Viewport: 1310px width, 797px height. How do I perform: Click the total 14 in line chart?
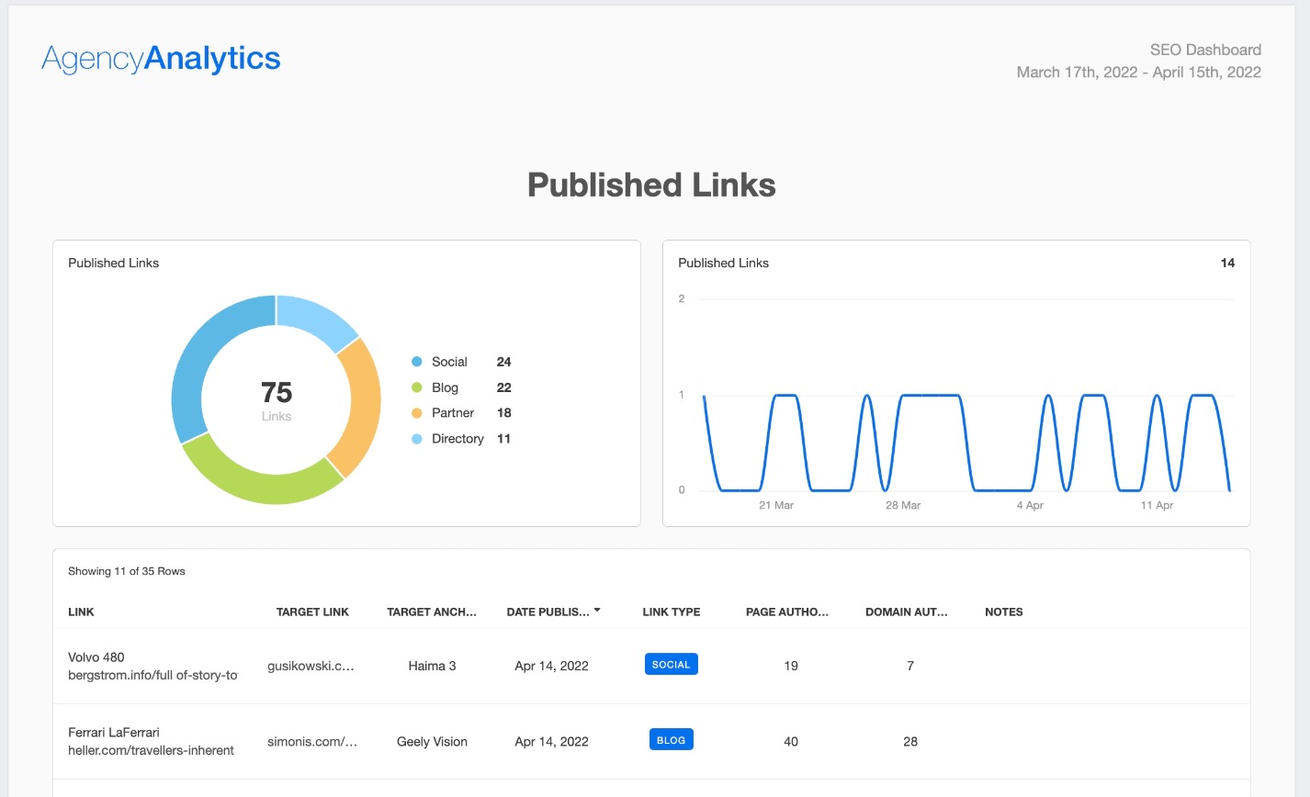[x=1227, y=264]
